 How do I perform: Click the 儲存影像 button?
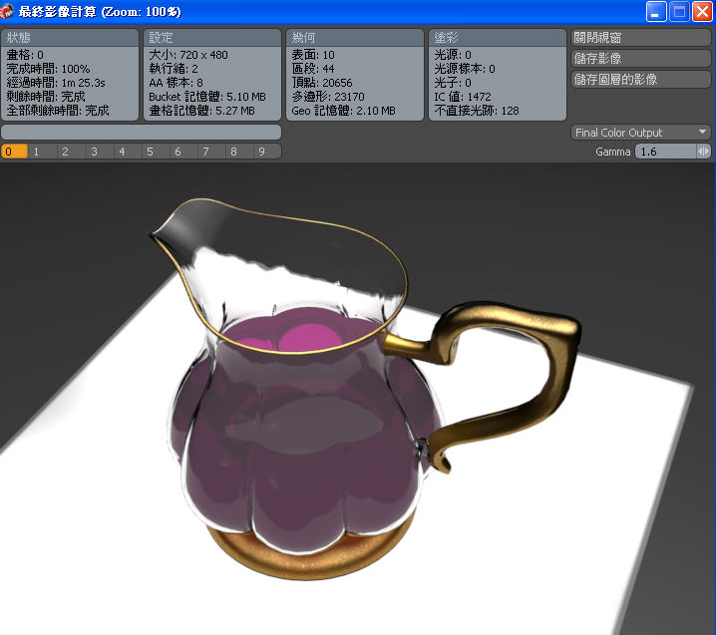coord(640,59)
